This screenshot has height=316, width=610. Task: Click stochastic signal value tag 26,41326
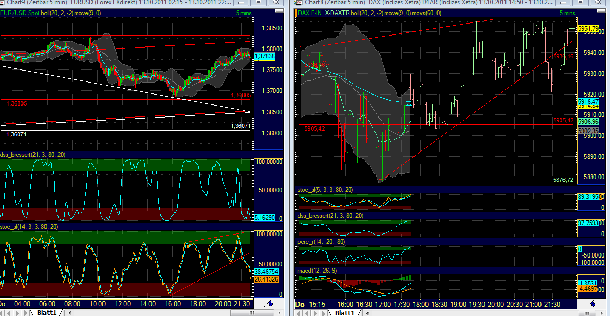(x=266, y=279)
